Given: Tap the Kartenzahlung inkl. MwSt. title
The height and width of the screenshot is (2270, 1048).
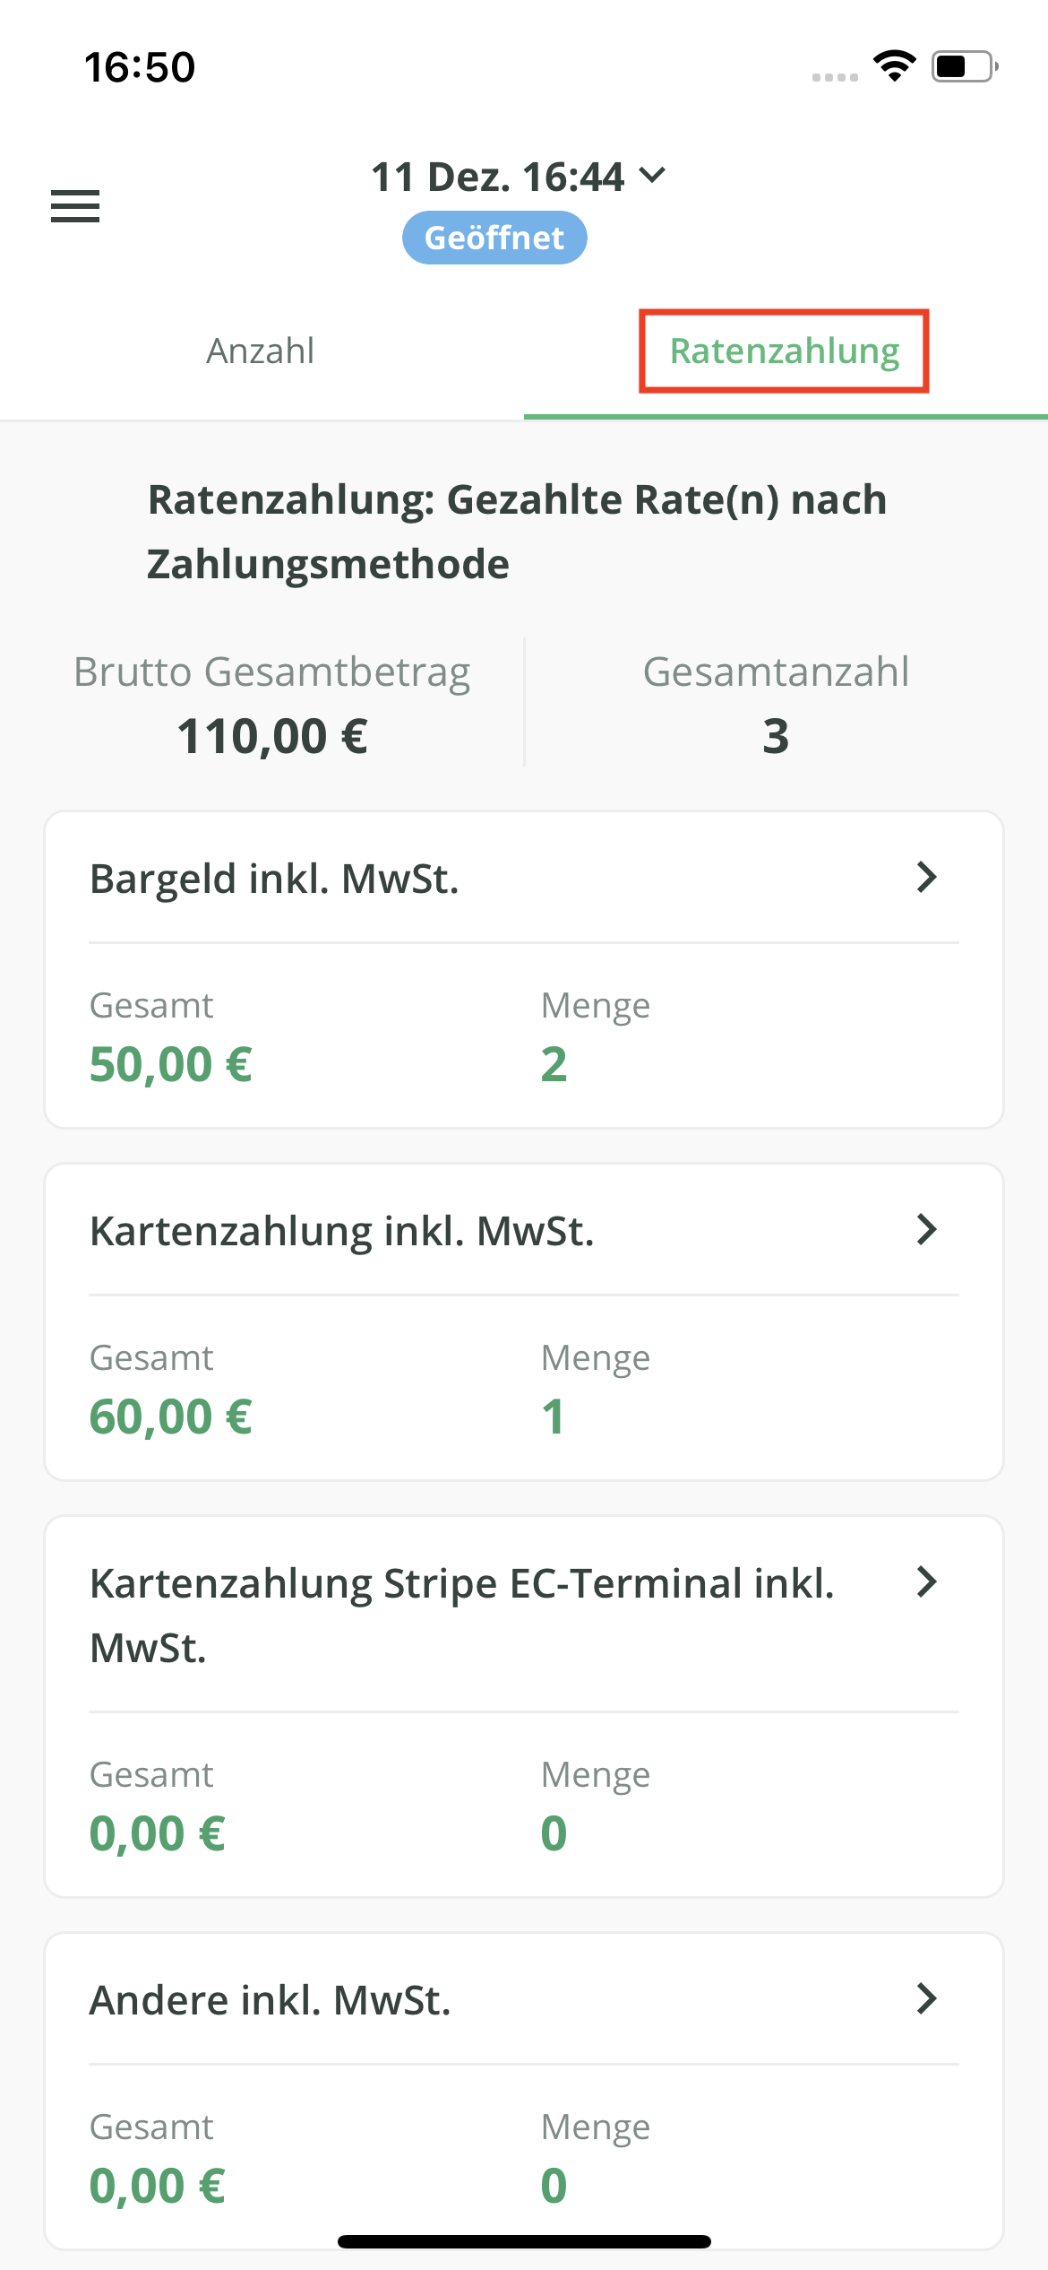Looking at the screenshot, I should point(341,1231).
